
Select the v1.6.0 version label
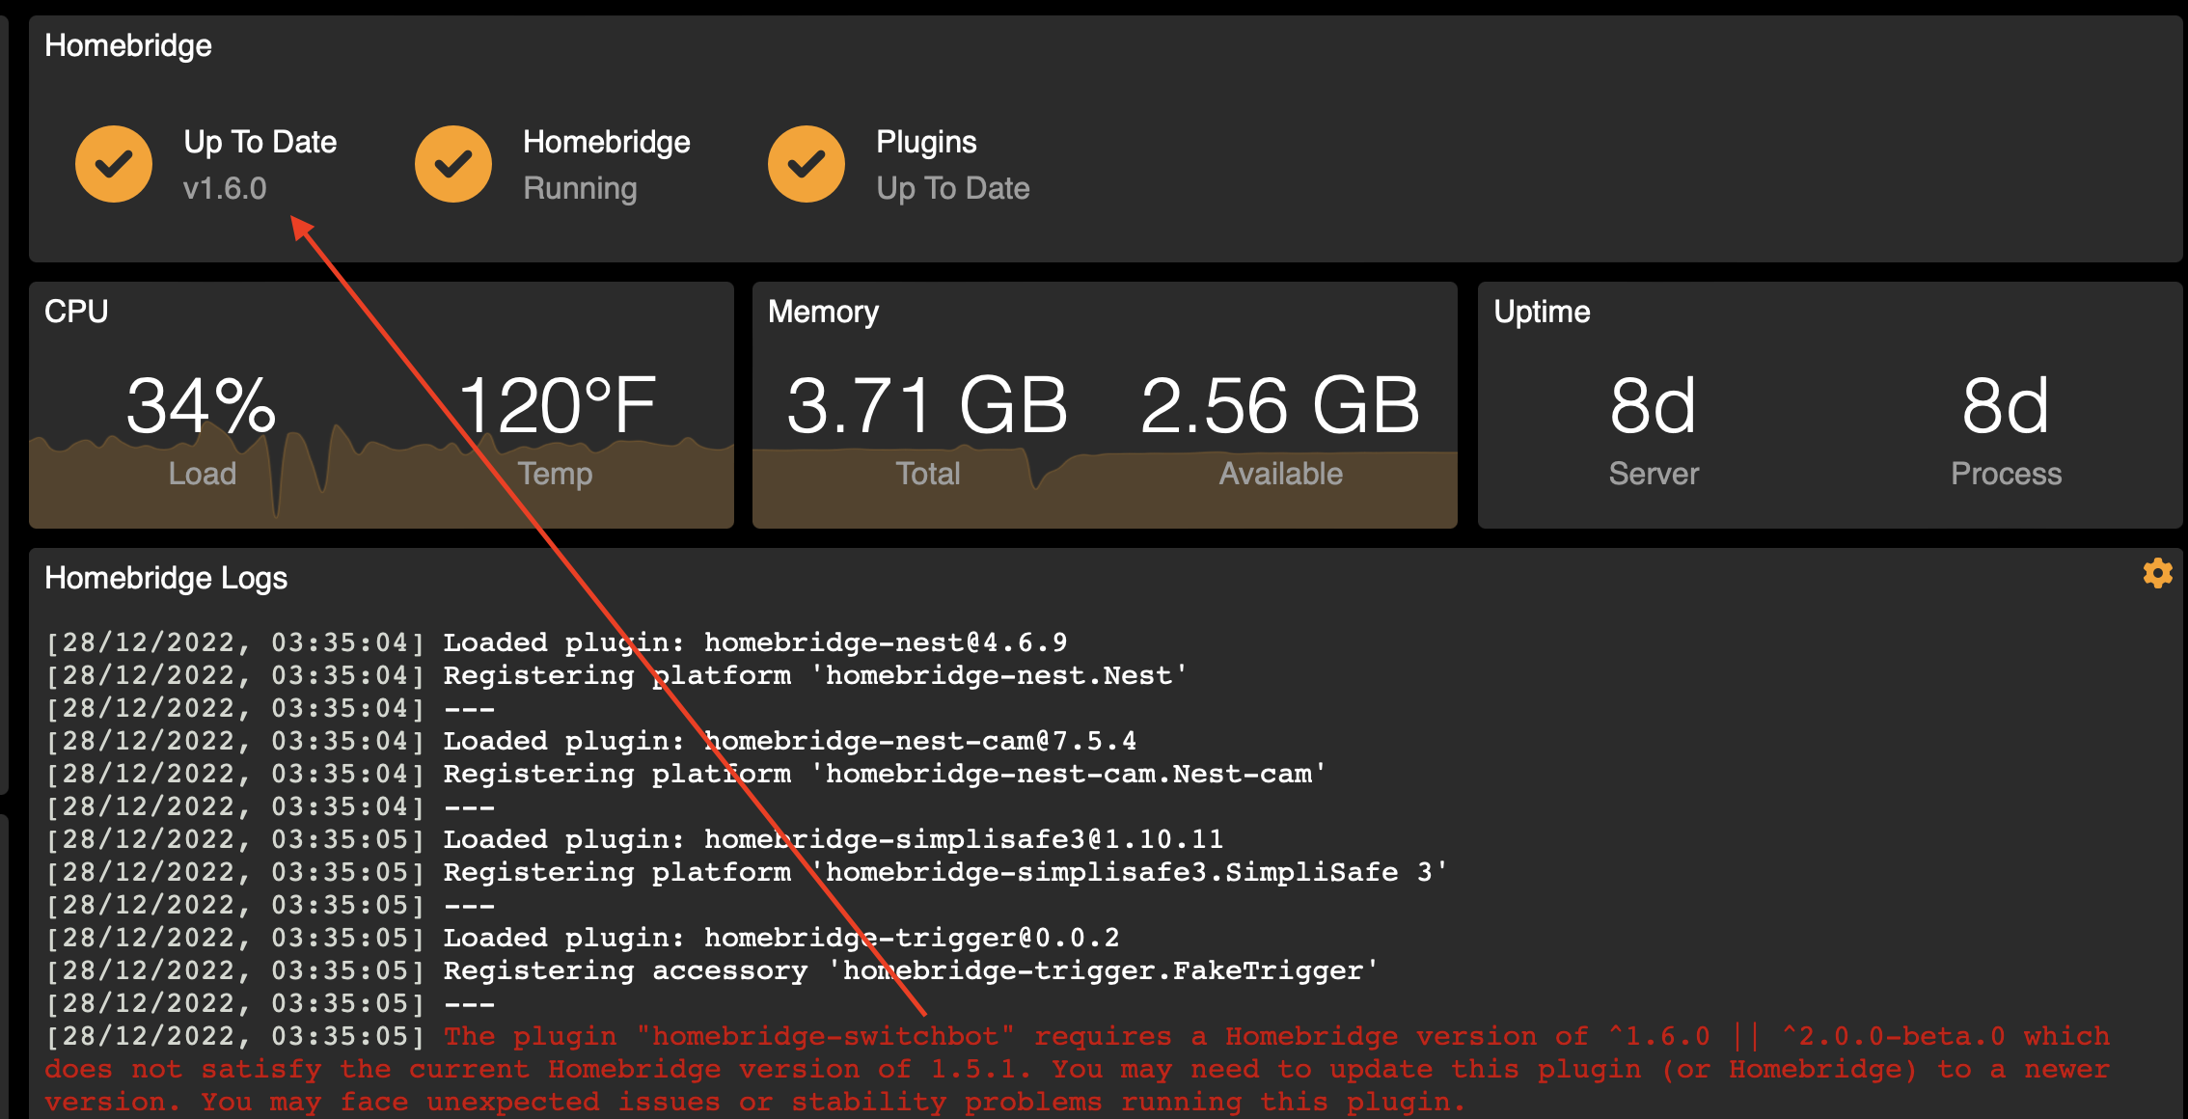pyautogui.click(x=227, y=189)
